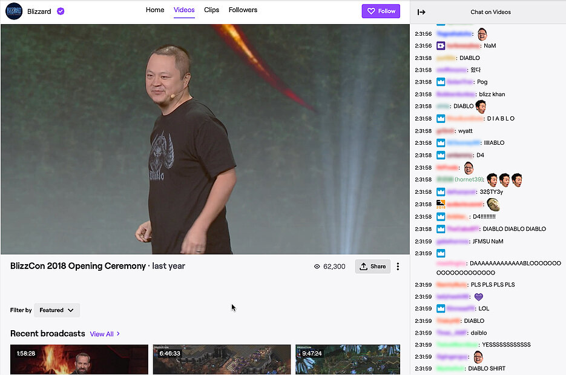The width and height of the screenshot is (566, 375).
Task: Click the triple face emotes by hornet39
Action: click(504, 180)
